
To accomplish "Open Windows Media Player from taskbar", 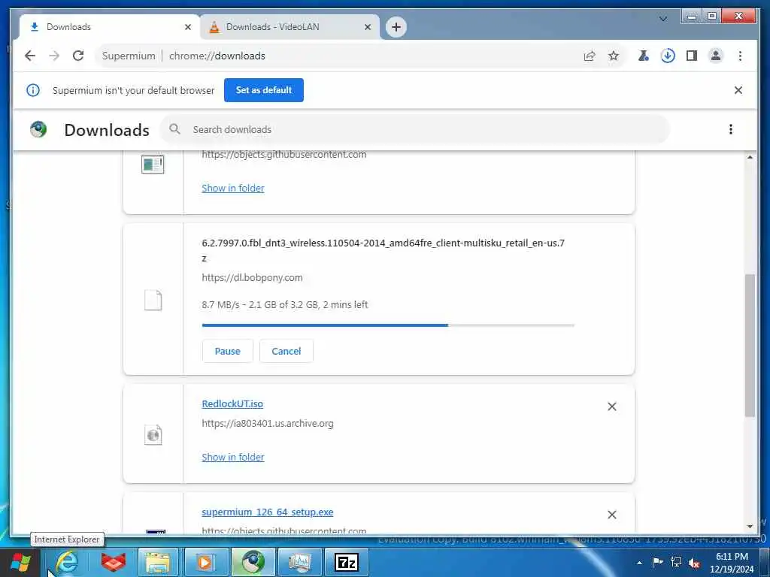I will (x=205, y=562).
